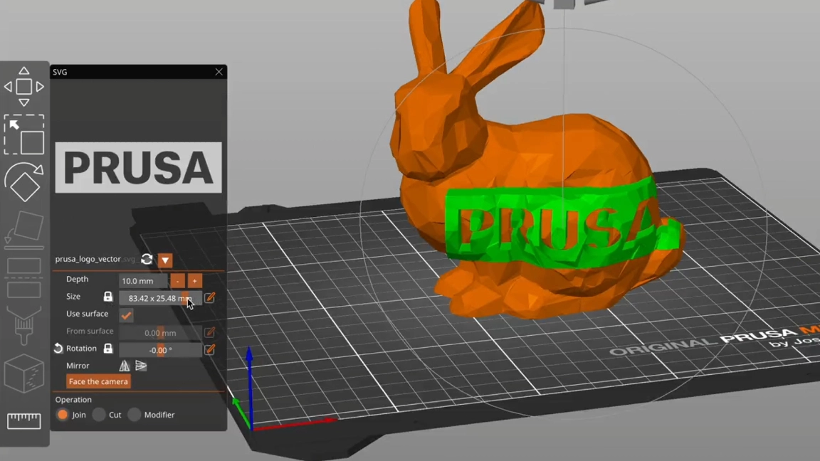The width and height of the screenshot is (820, 461).
Task: Increase Depth with the plus button
Action: tap(194, 281)
